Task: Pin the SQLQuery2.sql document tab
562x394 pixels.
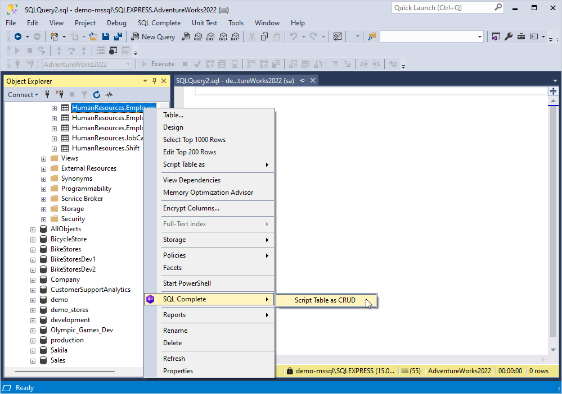Action: 302,81
